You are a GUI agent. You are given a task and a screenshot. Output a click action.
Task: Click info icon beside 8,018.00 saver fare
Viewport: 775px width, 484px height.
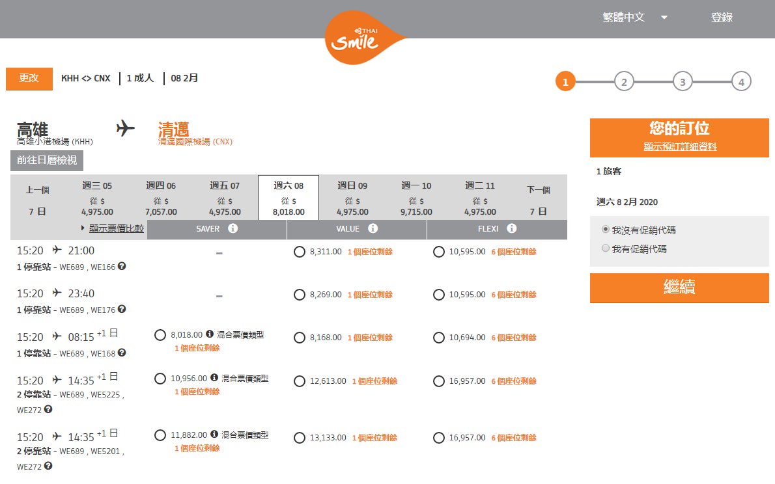tap(210, 334)
